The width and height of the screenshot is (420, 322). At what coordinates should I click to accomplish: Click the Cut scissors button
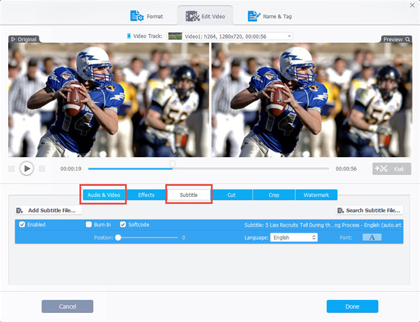tap(391, 169)
